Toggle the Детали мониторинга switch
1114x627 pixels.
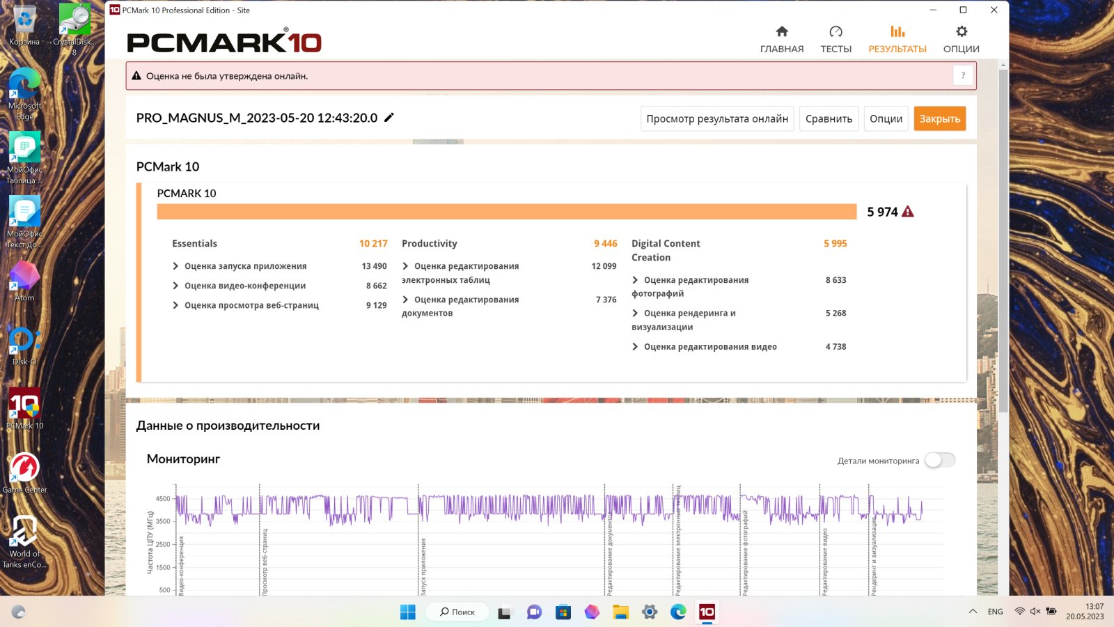(x=939, y=460)
